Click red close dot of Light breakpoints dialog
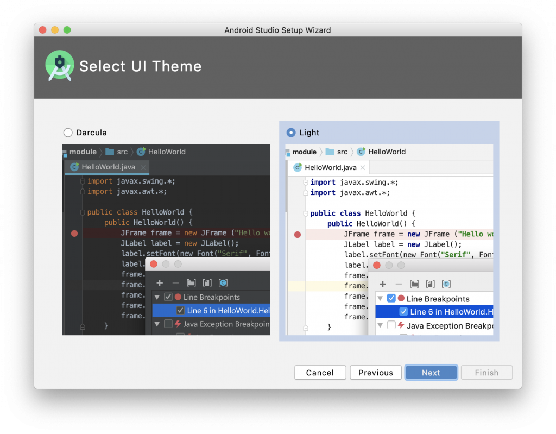 coord(377,265)
